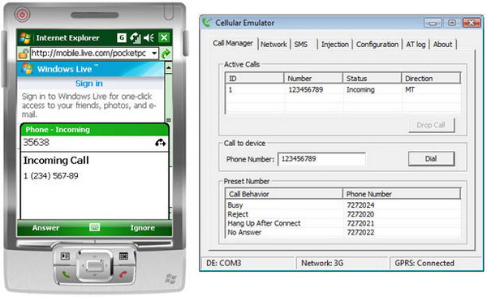Click the Number column header in Active Calls
Image resolution: width=487 pixels, height=297 pixels.
pos(313,78)
